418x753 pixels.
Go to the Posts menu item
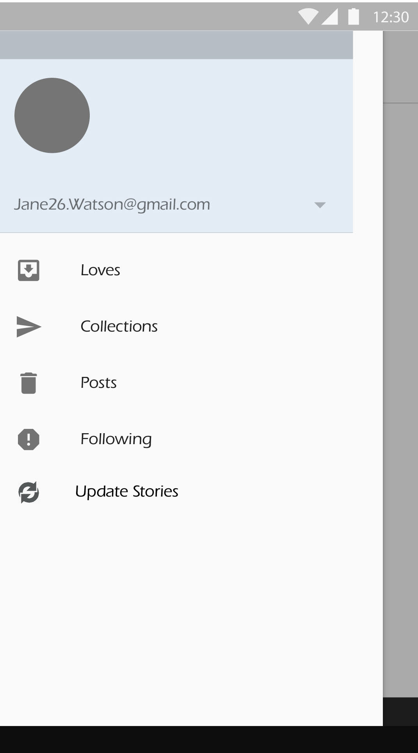click(98, 383)
